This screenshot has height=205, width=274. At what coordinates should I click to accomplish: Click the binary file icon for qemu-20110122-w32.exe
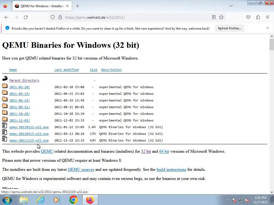[5, 125]
